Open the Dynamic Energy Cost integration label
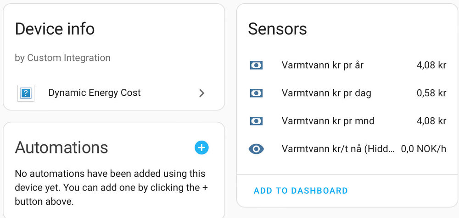Image resolution: width=459 pixels, height=218 pixels. click(x=95, y=93)
